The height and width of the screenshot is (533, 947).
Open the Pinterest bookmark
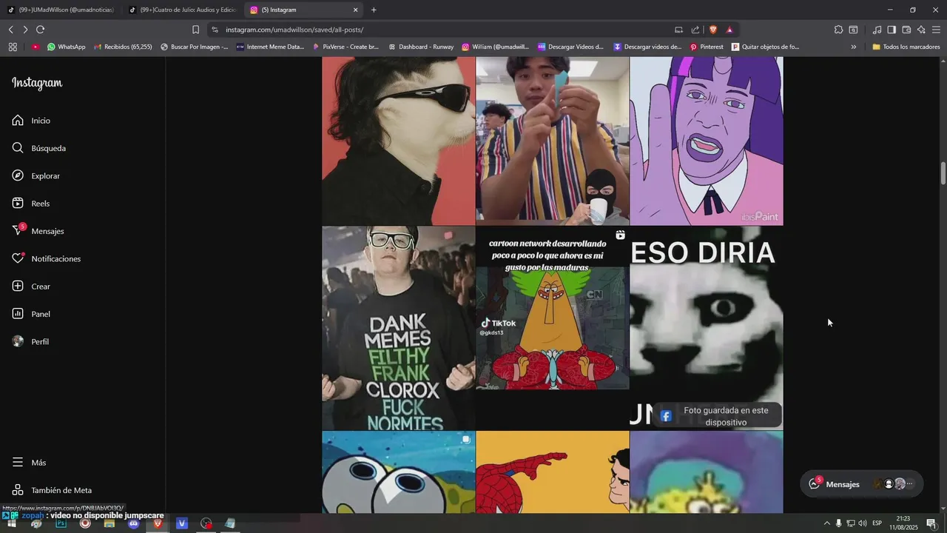(707, 47)
